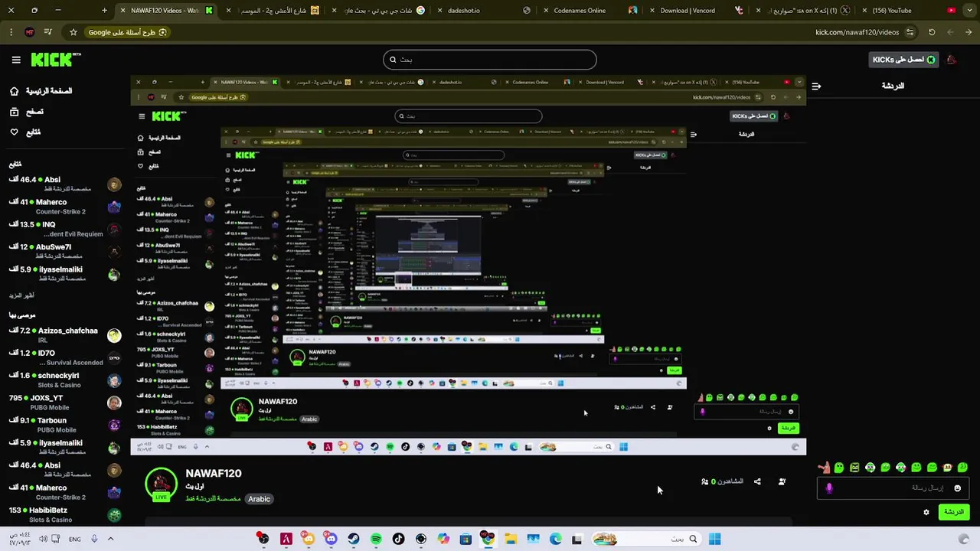Switch to the Download | Vencord tab
The width and height of the screenshot is (980, 551).
(693, 11)
